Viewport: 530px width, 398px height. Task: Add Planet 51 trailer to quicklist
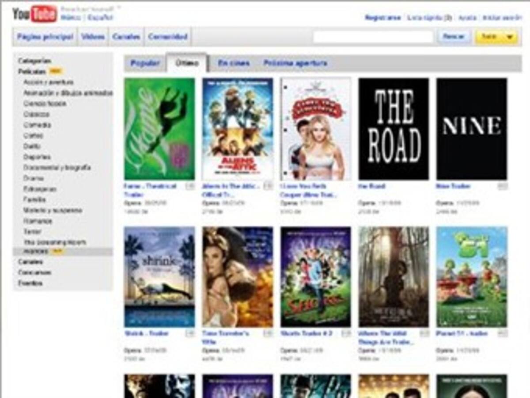tap(503, 333)
